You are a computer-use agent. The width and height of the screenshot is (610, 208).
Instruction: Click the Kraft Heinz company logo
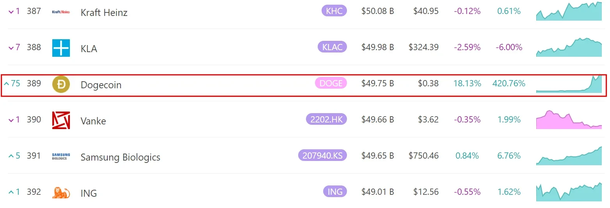coord(61,12)
